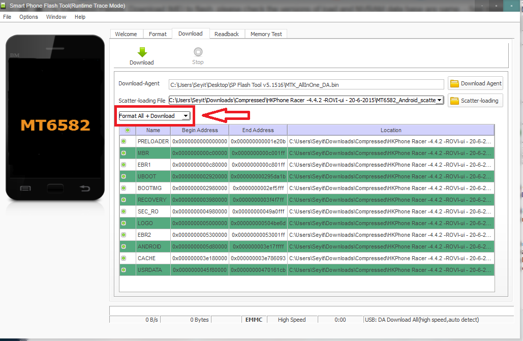Uncheck the PRELOADER partition checkbox
Screen dimensions: 523x341
pos(124,141)
